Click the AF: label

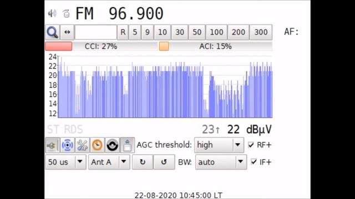(x=291, y=32)
